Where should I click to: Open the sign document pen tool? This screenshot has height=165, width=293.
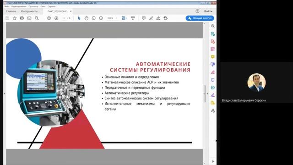point(158,18)
